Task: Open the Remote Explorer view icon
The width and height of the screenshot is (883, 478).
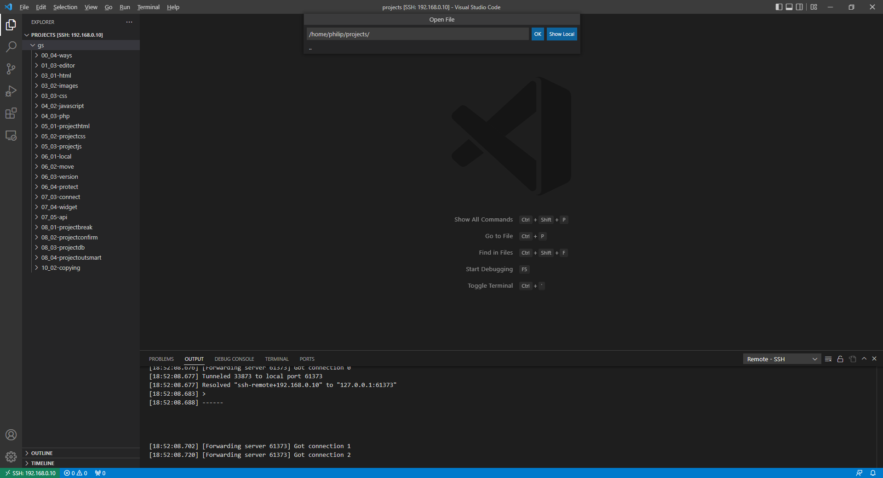Action: point(11,136)
